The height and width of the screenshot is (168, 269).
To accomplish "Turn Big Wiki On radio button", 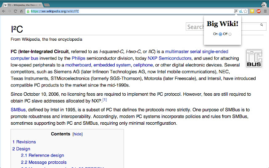I will pos(220,34).
